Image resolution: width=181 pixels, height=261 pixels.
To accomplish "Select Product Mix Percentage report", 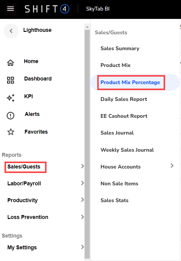I will pos(130,82).
